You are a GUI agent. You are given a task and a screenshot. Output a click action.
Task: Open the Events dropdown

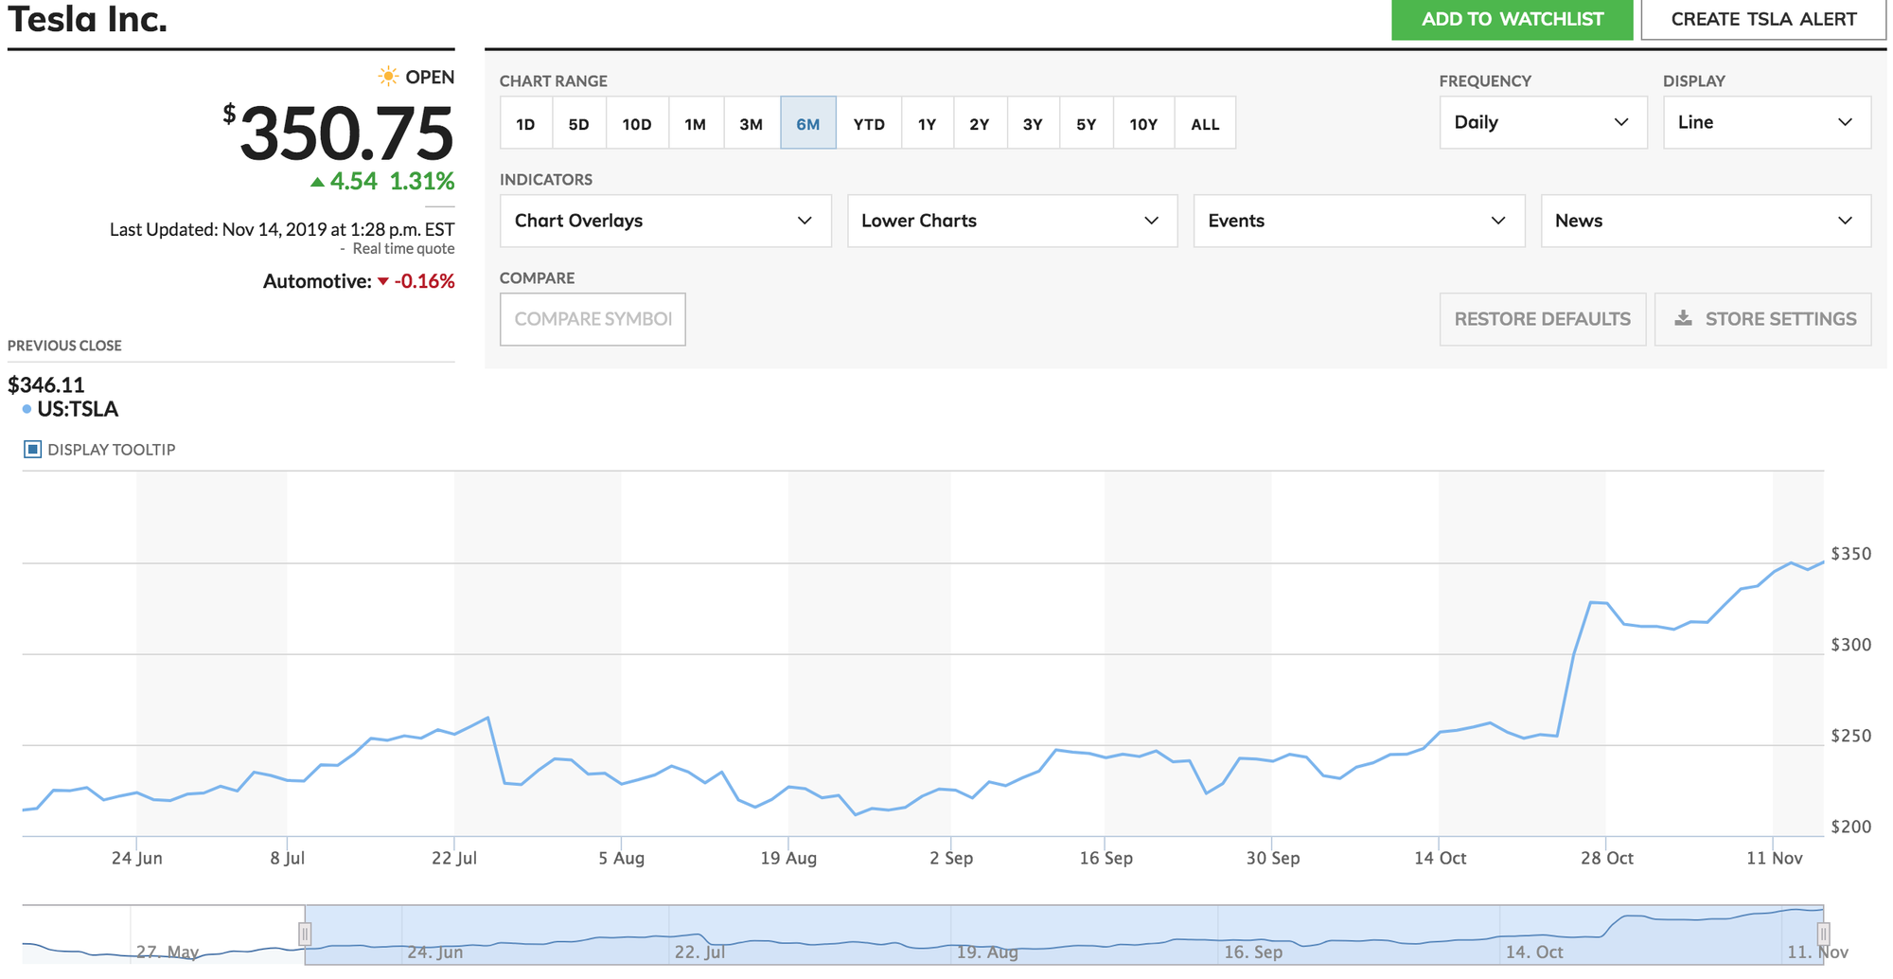pos(1359,221)
